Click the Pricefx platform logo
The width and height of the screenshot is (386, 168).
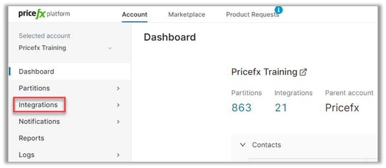pos(44,14)
